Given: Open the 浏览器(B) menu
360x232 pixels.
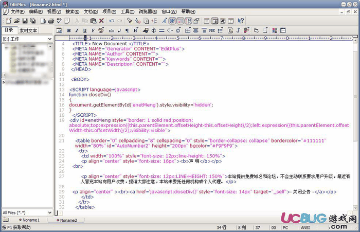Looking at the screenshot, I should [148, 11].
